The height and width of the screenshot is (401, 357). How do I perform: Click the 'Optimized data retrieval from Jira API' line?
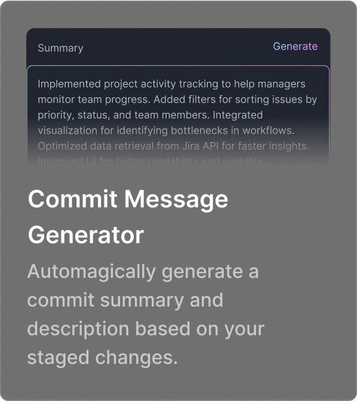coord(174,146)
